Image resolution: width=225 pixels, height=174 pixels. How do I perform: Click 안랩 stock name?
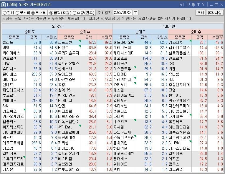(x=62, y=106)
